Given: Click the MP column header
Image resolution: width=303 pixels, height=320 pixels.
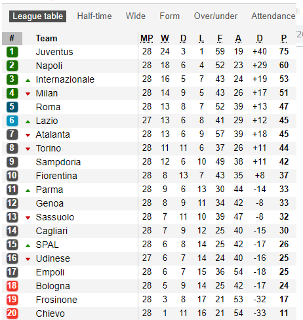Looking at the screenshot, I should (x=147, y=39).
